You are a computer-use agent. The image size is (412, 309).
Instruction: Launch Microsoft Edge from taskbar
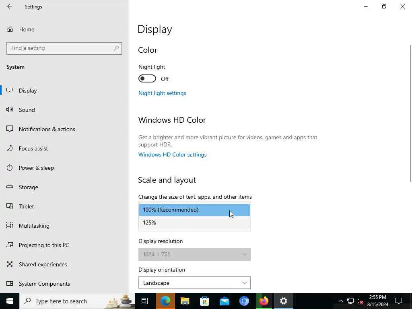click(x=165, y=301)
